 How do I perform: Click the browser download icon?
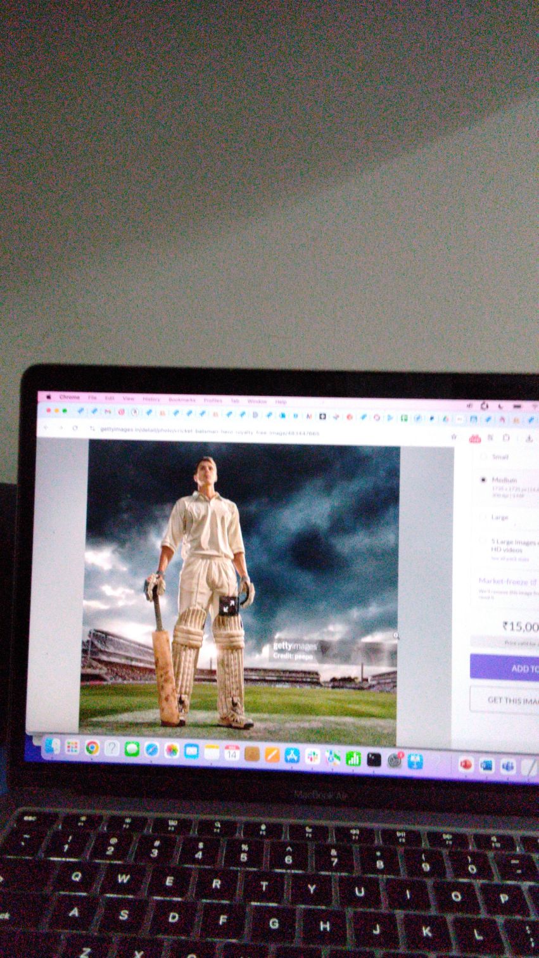coord(529,438)
